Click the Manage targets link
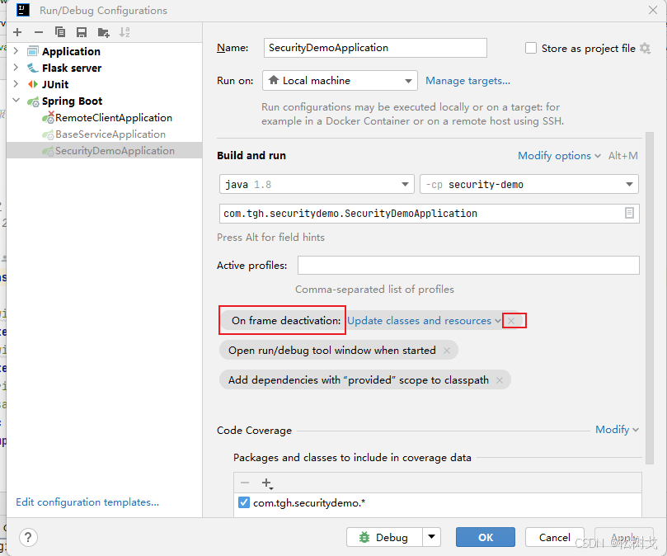Viewport: 667px width, 556px height. pyautogui.click(x=467, y=81)
